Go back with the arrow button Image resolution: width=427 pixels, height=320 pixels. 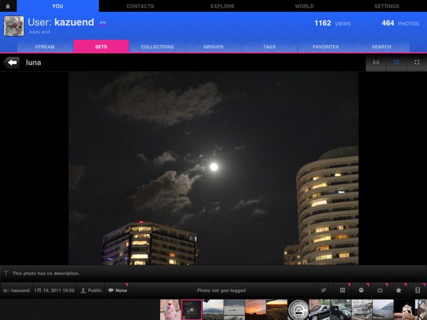pyautogui.click(x=12, y=63)
